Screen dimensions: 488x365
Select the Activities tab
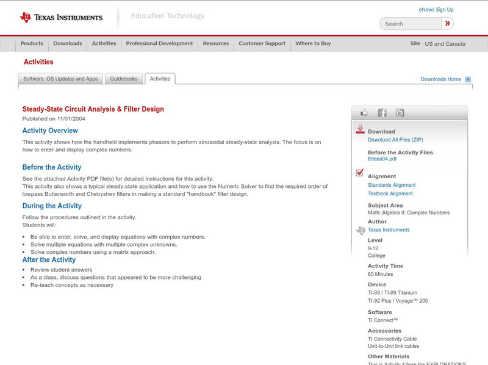point(160,79)
